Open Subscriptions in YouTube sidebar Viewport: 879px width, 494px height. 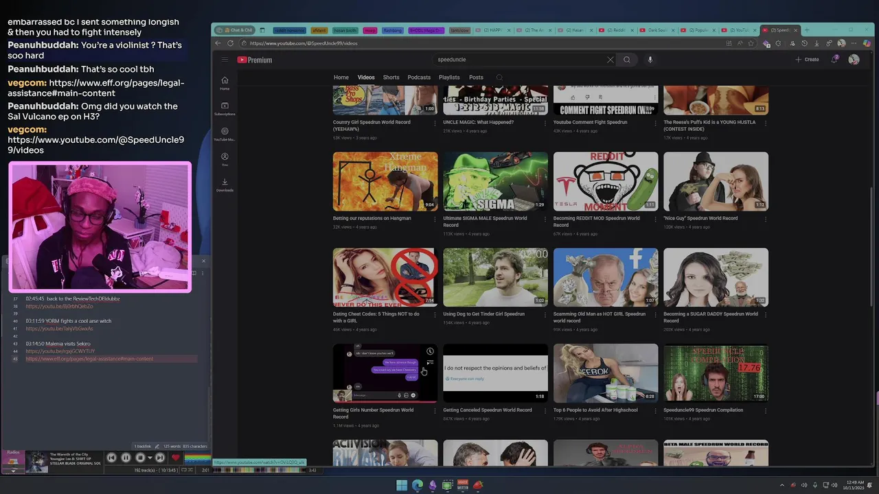pyautogui.click(x=225, y=108)
